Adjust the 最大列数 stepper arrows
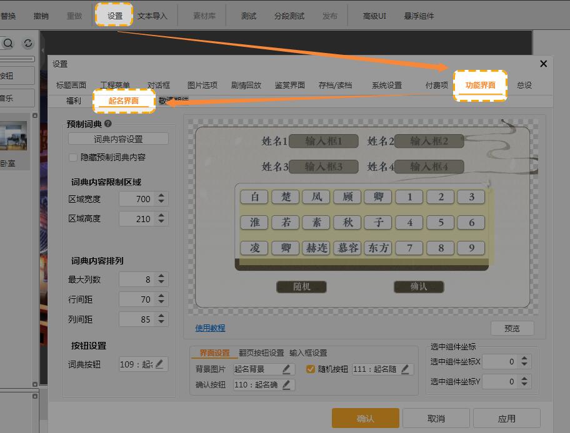The image size is (570, 433). [x=161, y=280]
